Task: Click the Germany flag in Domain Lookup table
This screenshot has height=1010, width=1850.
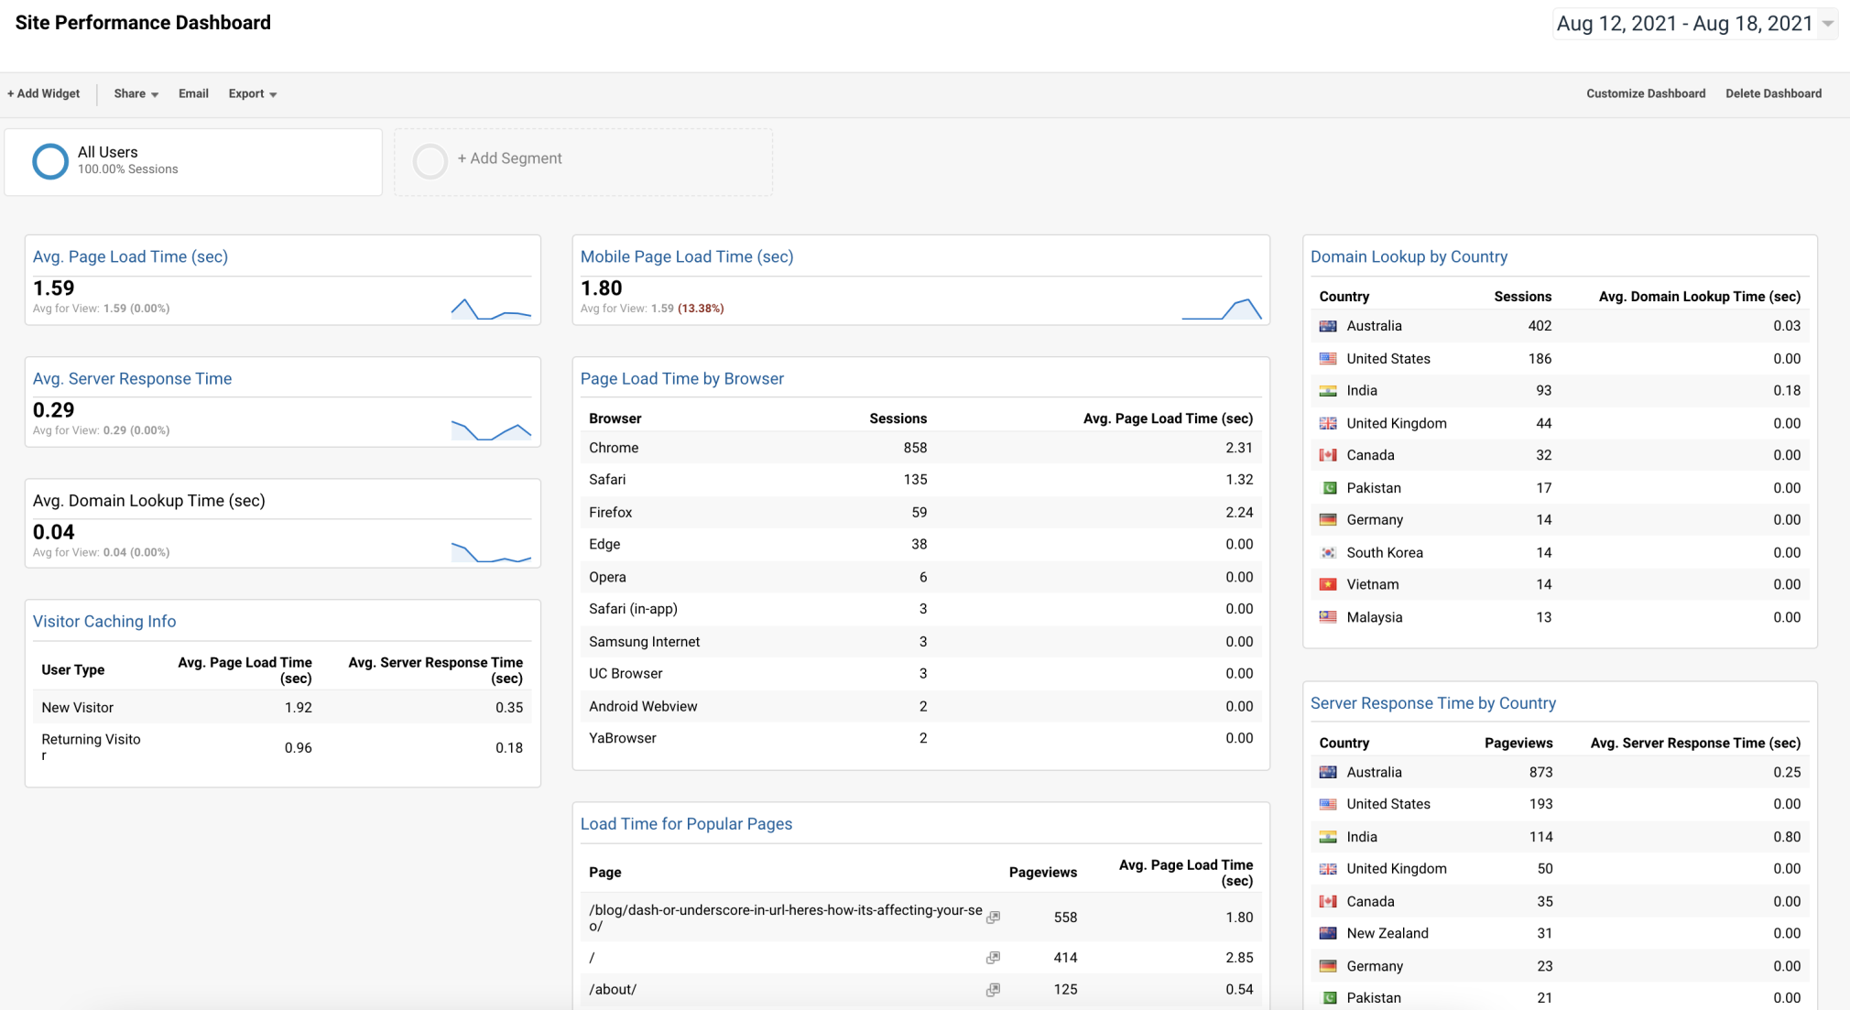Action: (x=1329, y=519)
